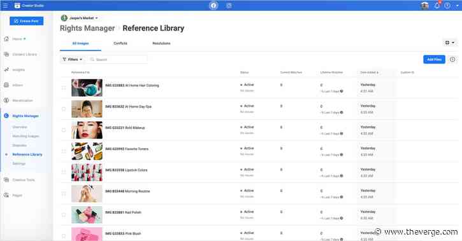
Task: Expand the top-right account caret
Action: [458, 6]
